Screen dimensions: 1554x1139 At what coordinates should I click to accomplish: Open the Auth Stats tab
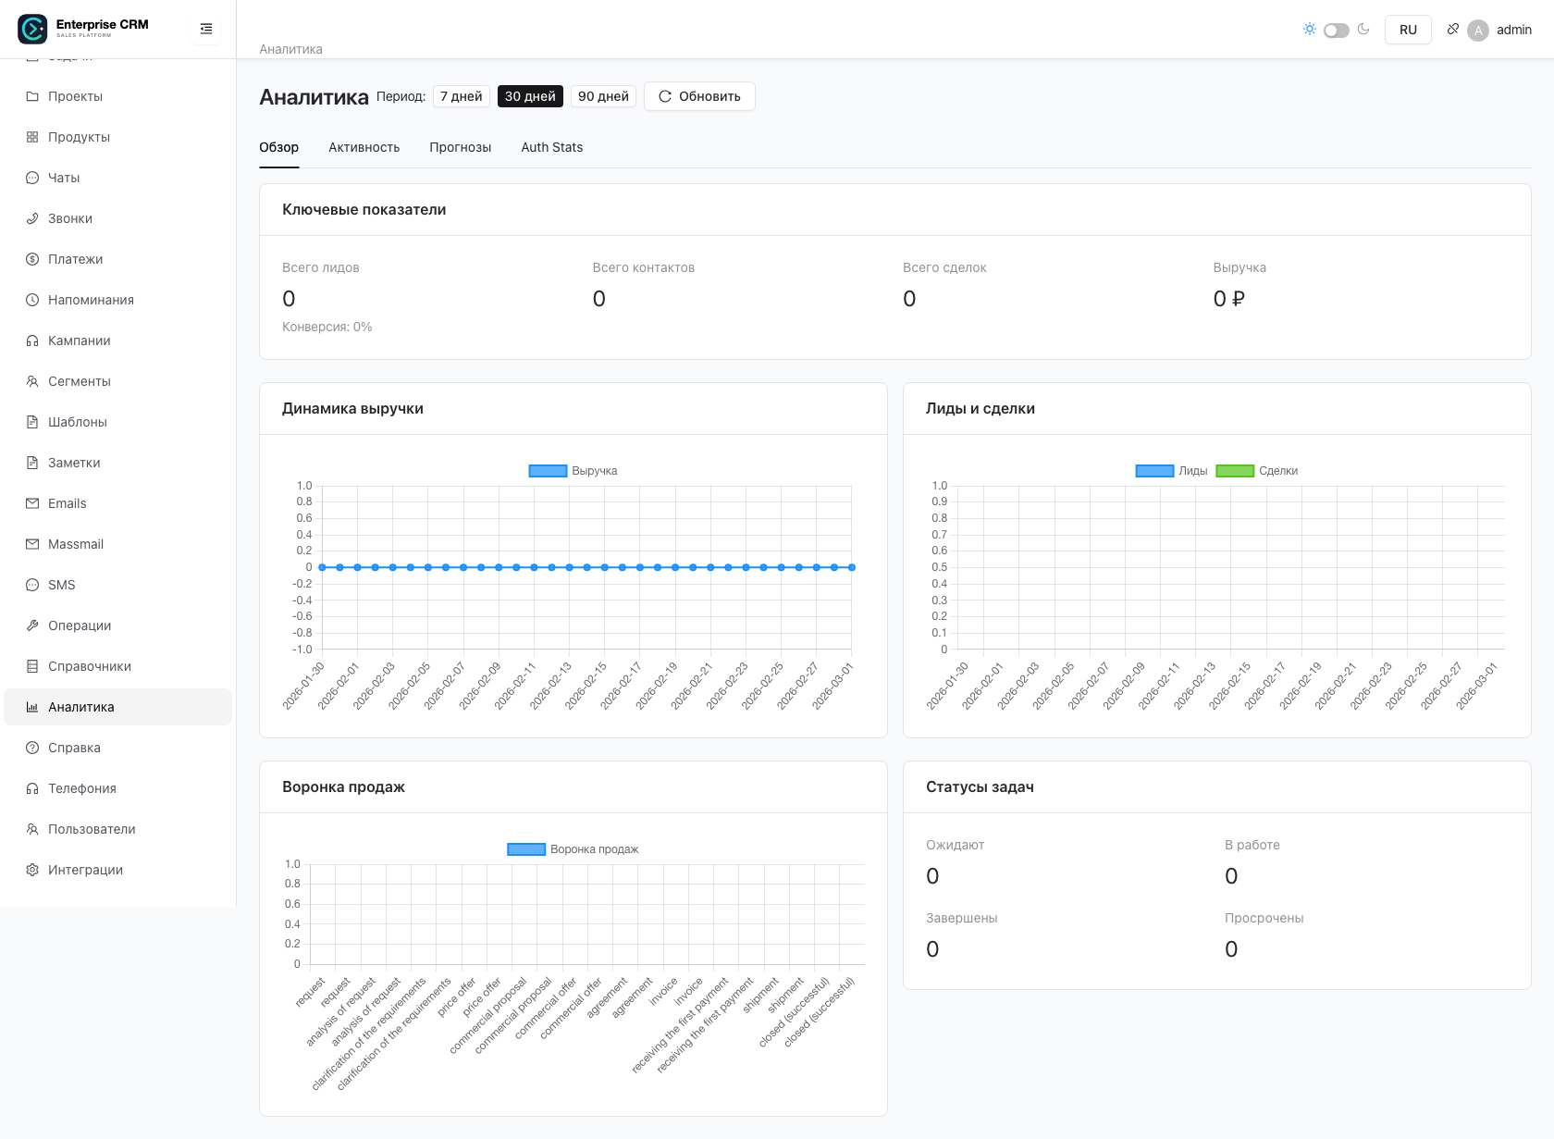[x=551, y=147]
